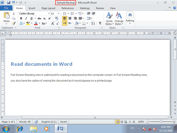Switch to the References tab

[x=67, y=8]
